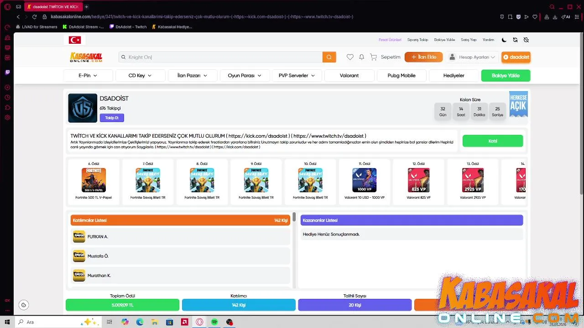Viewport: 584px width, 328px height.
Task: Click the site search input field
Action: [221, 57]
